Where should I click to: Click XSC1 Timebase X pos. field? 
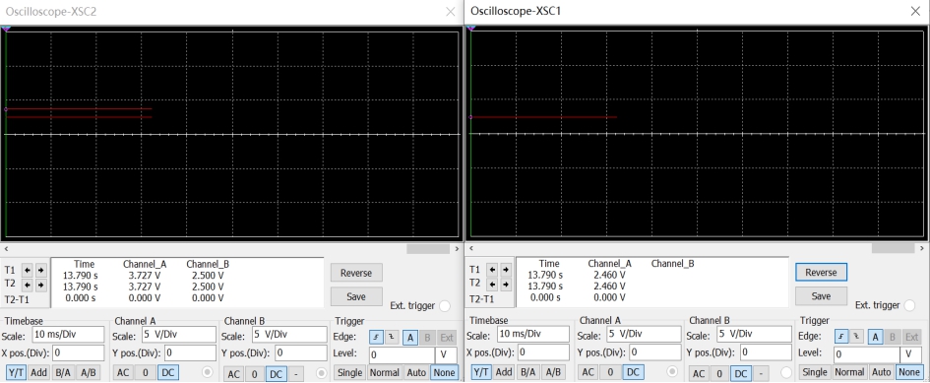(543, 352)
